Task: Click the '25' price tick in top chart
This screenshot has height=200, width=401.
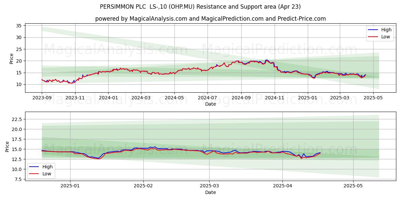Action: pyautogui.click(x=19, y=49)
